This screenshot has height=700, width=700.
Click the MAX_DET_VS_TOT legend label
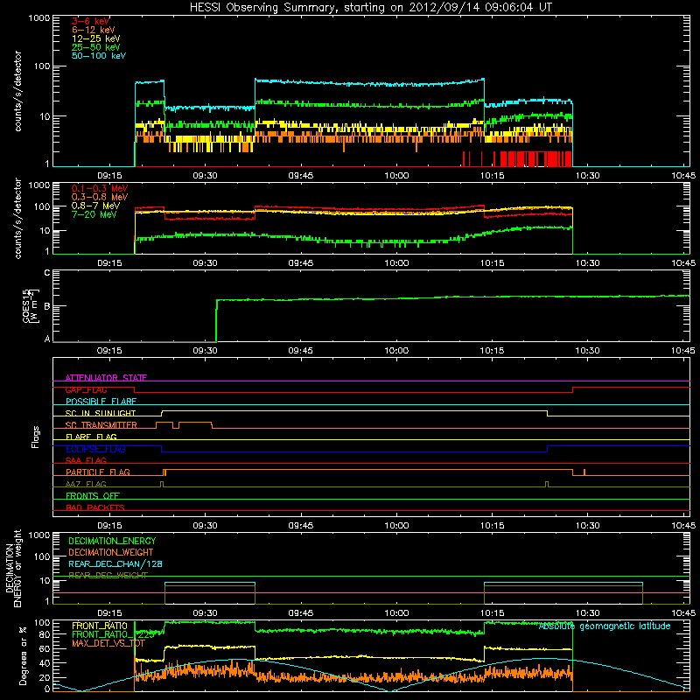108,643
